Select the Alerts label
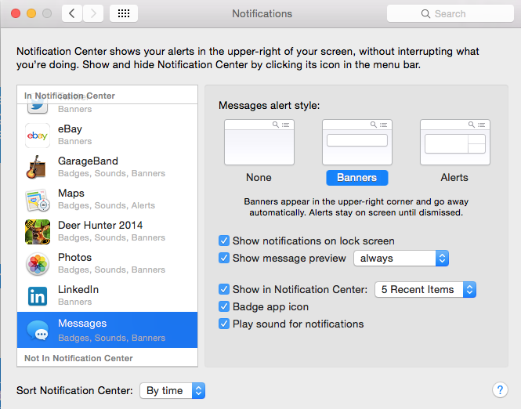Viewport: 521px width, 409px height. pos(454,177)
